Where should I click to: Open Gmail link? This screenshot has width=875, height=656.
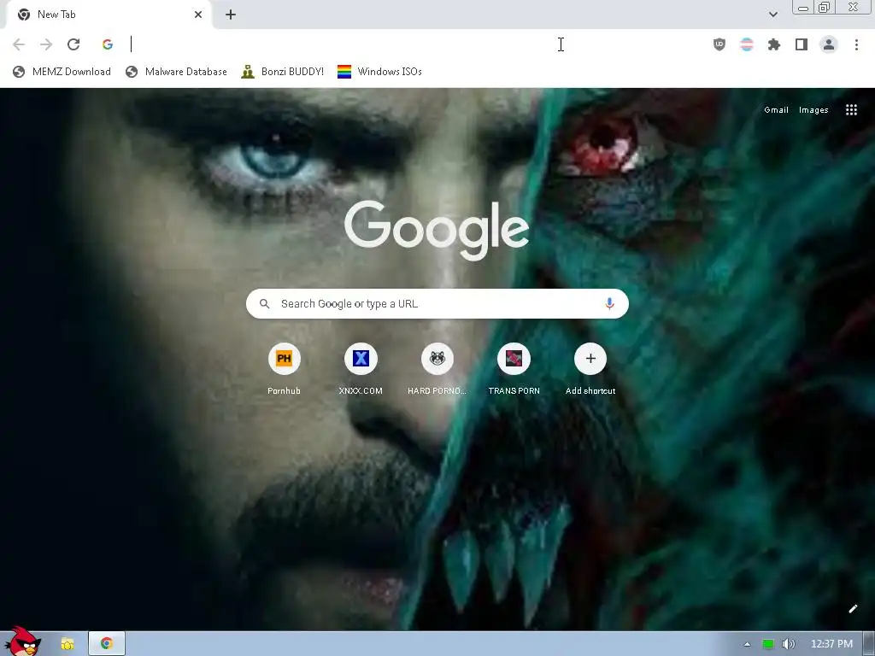(776, 110)
